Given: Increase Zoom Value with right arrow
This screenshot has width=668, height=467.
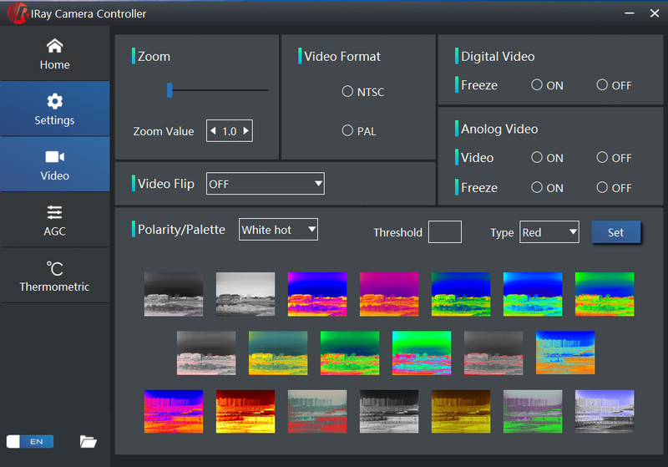Looking at the screenshot, I should click(x=245, y=131).
